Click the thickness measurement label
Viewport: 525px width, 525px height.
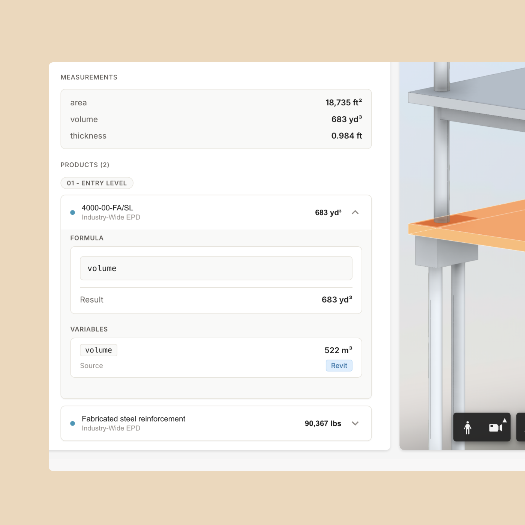[x=88, y=136]
